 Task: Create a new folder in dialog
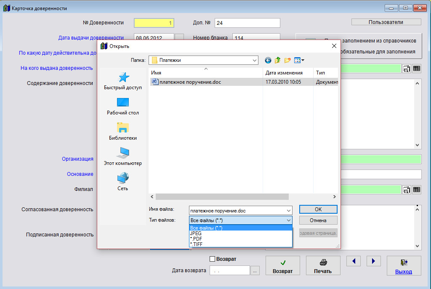coord(287,60)
